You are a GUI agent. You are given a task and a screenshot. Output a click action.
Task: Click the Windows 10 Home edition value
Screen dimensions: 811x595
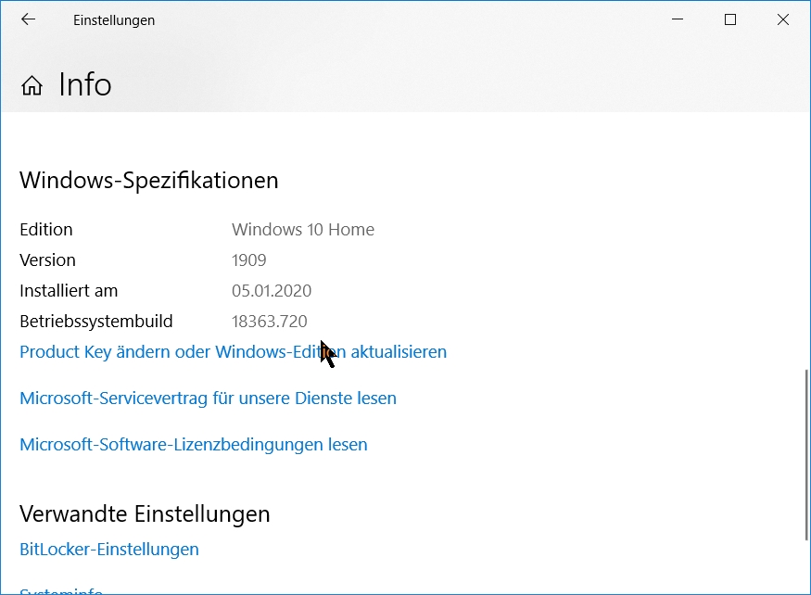[303, 230]
